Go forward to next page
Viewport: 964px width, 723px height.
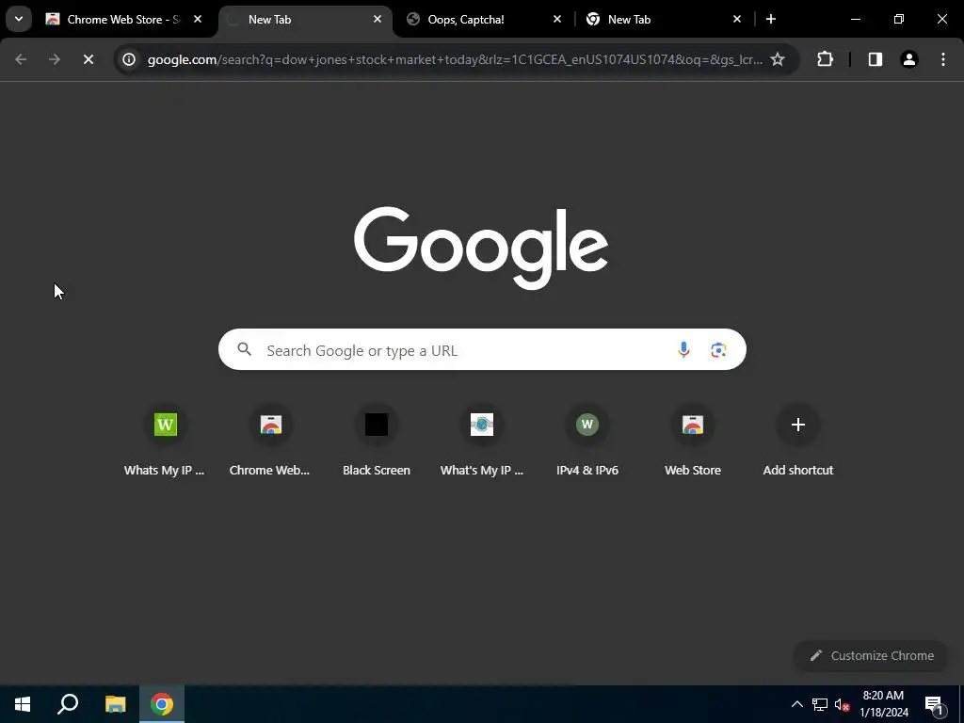pyautogui.click(x=54, y=59)
